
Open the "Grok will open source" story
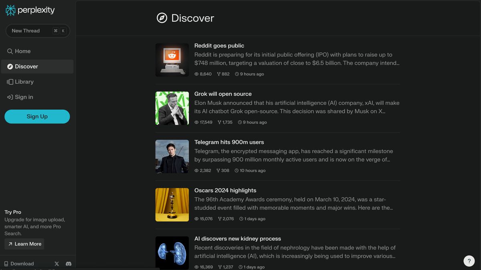223,94
